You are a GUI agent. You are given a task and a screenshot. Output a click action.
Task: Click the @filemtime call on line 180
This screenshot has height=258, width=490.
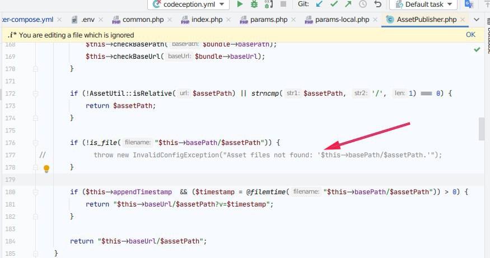point(266,192)
